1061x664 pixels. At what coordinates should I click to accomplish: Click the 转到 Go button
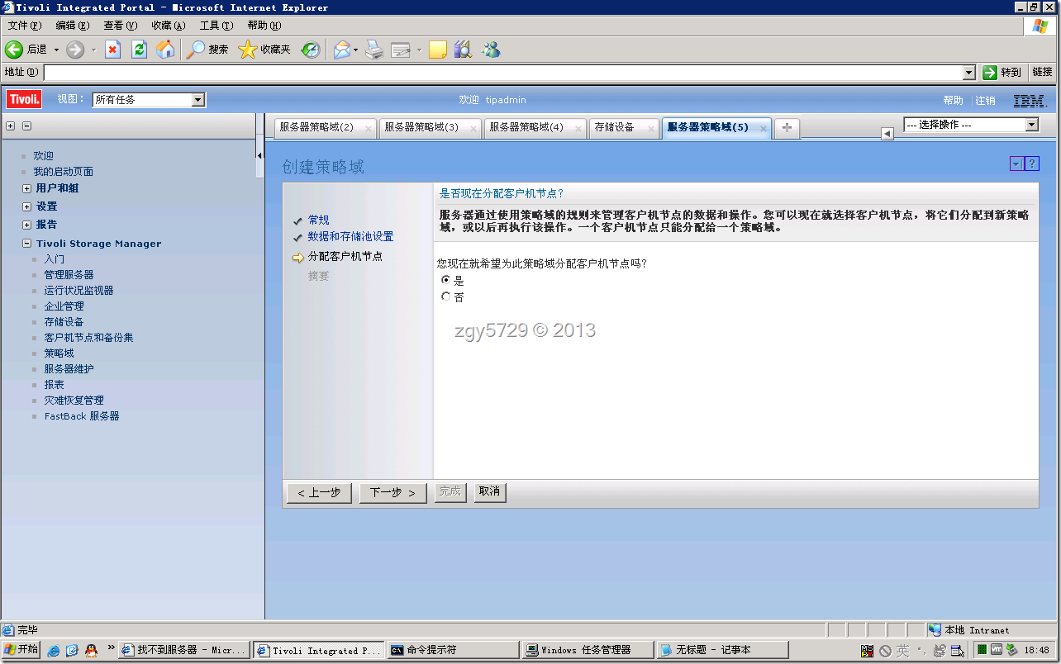pyautogui.click(x=1003, y=73)
